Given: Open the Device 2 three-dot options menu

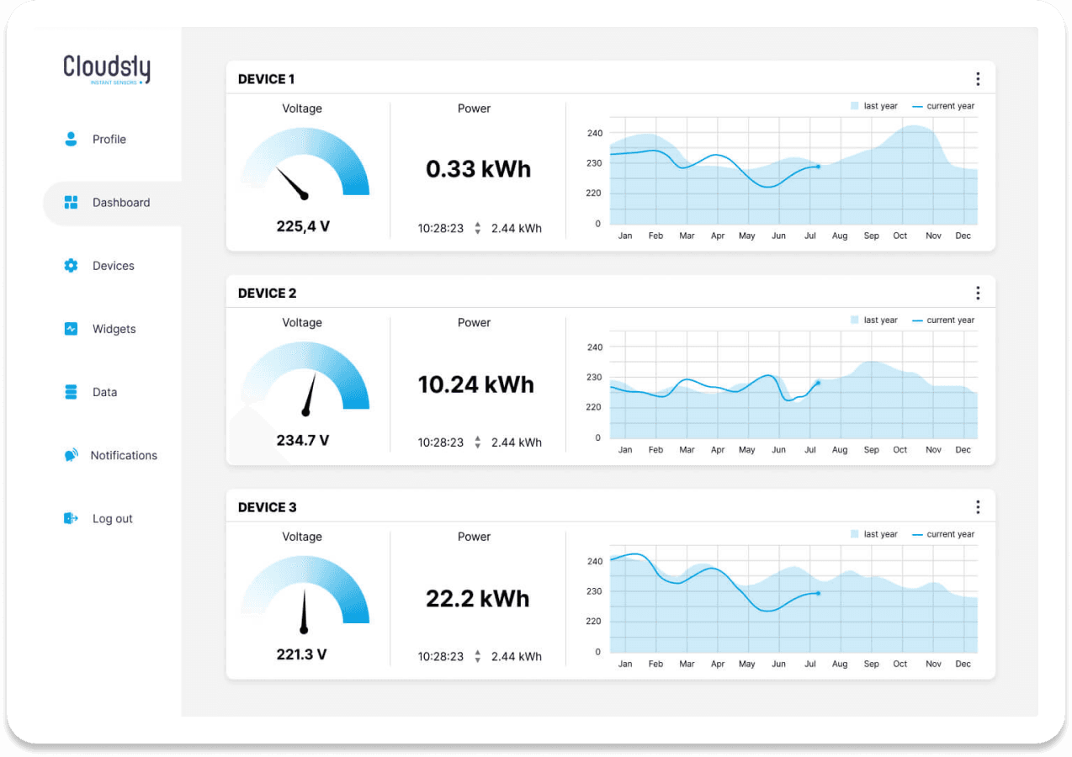Looking at the screenshot, I should tap(978, 292).
